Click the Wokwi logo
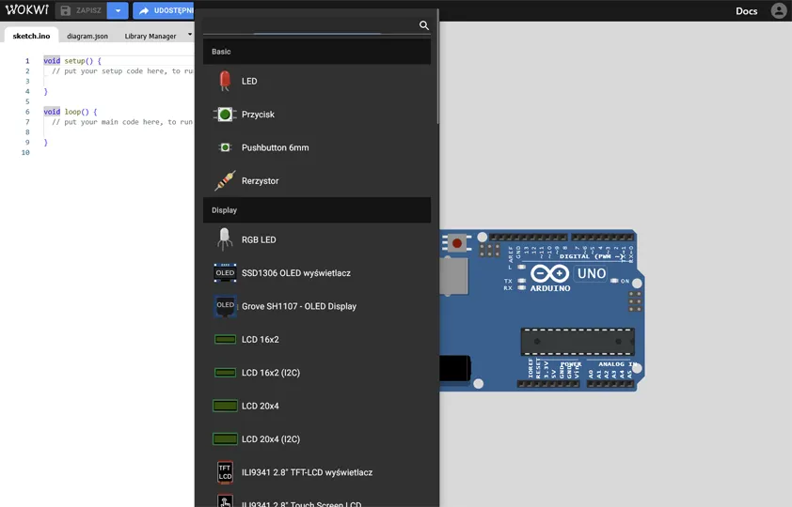Image resolution: width=792 pixels, height=507 pixels. 26,10
